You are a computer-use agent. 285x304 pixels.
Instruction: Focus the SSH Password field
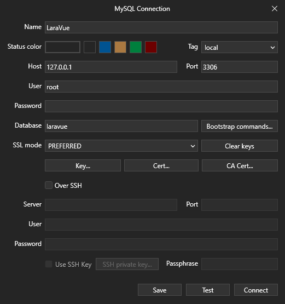pyautogui.click(x=161, y=244)
